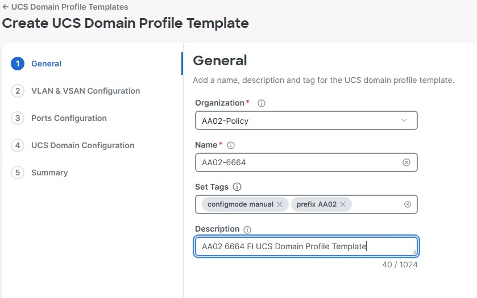Click into the Description text area
Image resolution: width=477 pixels, height=298 pixels.
click(306, 246)
